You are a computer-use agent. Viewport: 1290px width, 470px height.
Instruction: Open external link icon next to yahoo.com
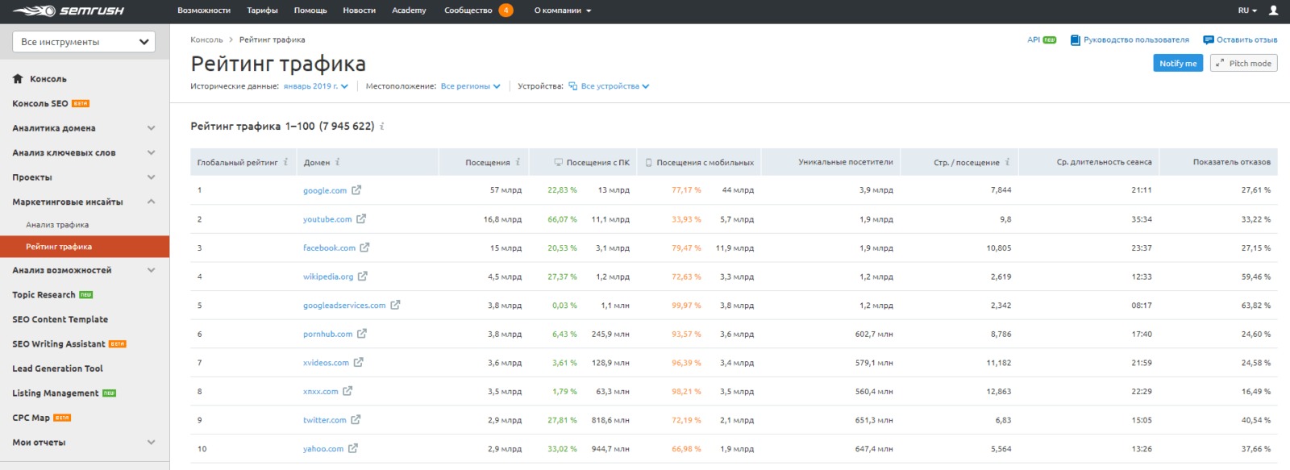[353, 448]
